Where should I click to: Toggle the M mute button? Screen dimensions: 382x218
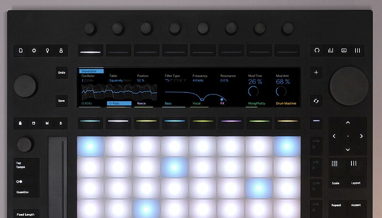point(47,123)
